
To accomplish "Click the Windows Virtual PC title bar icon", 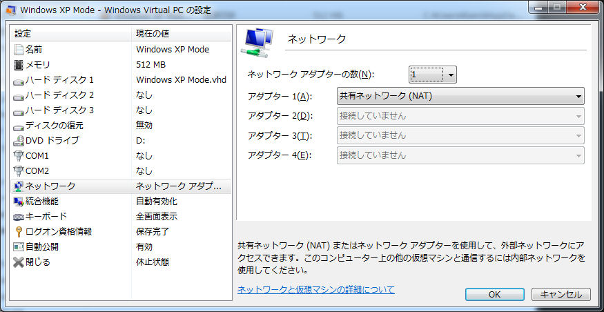I will [10, 10].
